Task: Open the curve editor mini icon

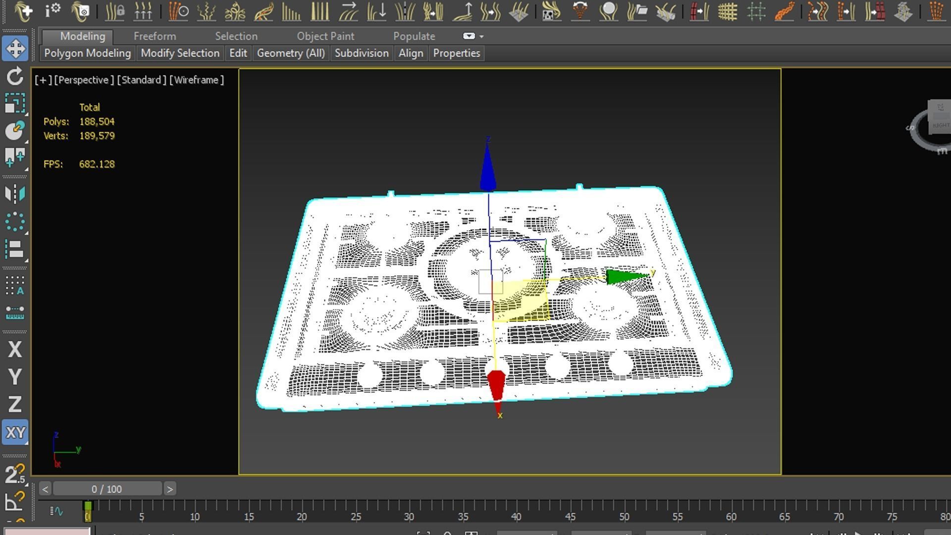Action: pyautogui.click(x=56, y=511)
